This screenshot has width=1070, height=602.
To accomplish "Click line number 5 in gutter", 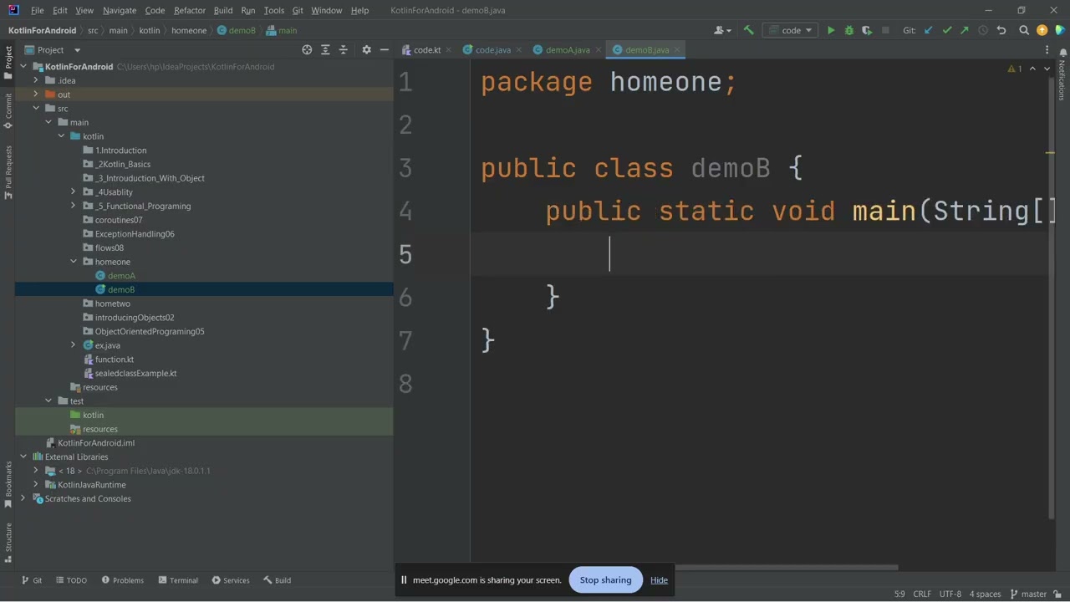I will pyautogui.click(x=406, y=254).
